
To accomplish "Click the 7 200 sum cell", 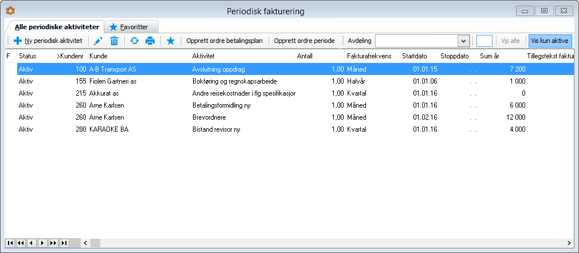I will click(518, 69).
